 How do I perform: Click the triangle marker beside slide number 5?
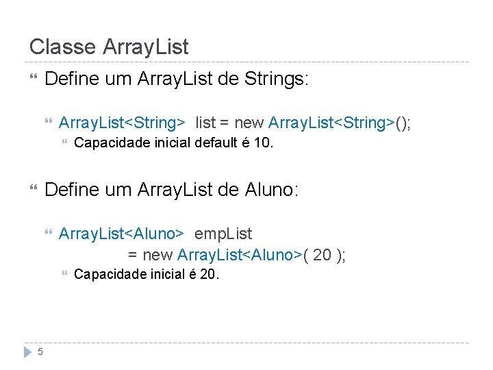pyautogui.click(x=27, y=352)
